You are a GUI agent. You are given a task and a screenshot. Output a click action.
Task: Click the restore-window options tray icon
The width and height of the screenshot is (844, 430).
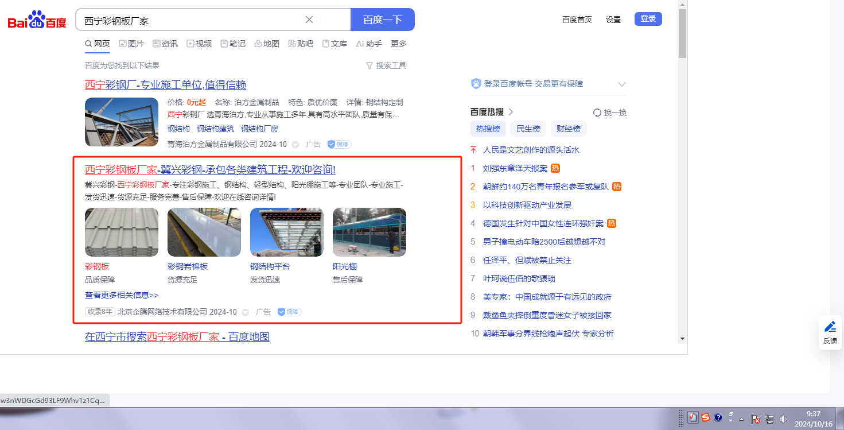pos(731,415)
